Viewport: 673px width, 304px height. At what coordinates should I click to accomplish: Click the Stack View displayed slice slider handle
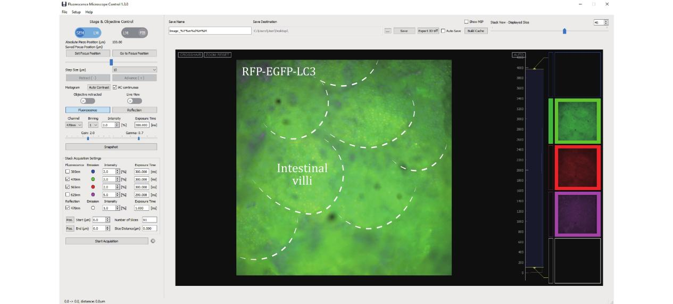564,31
